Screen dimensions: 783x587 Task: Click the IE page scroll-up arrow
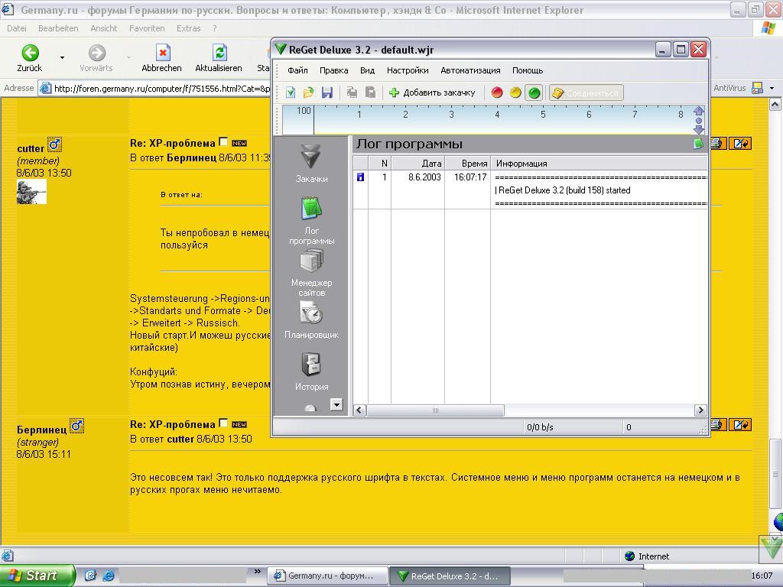[x=775, y=104]
